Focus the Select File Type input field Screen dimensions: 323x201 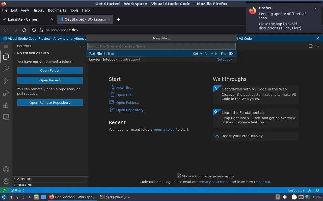pyautogui.click(x=161, y=46)
